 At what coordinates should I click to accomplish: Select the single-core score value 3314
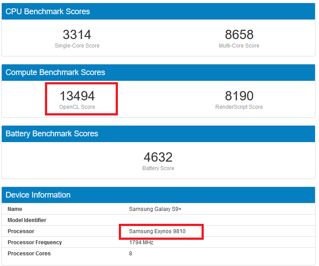77,35
